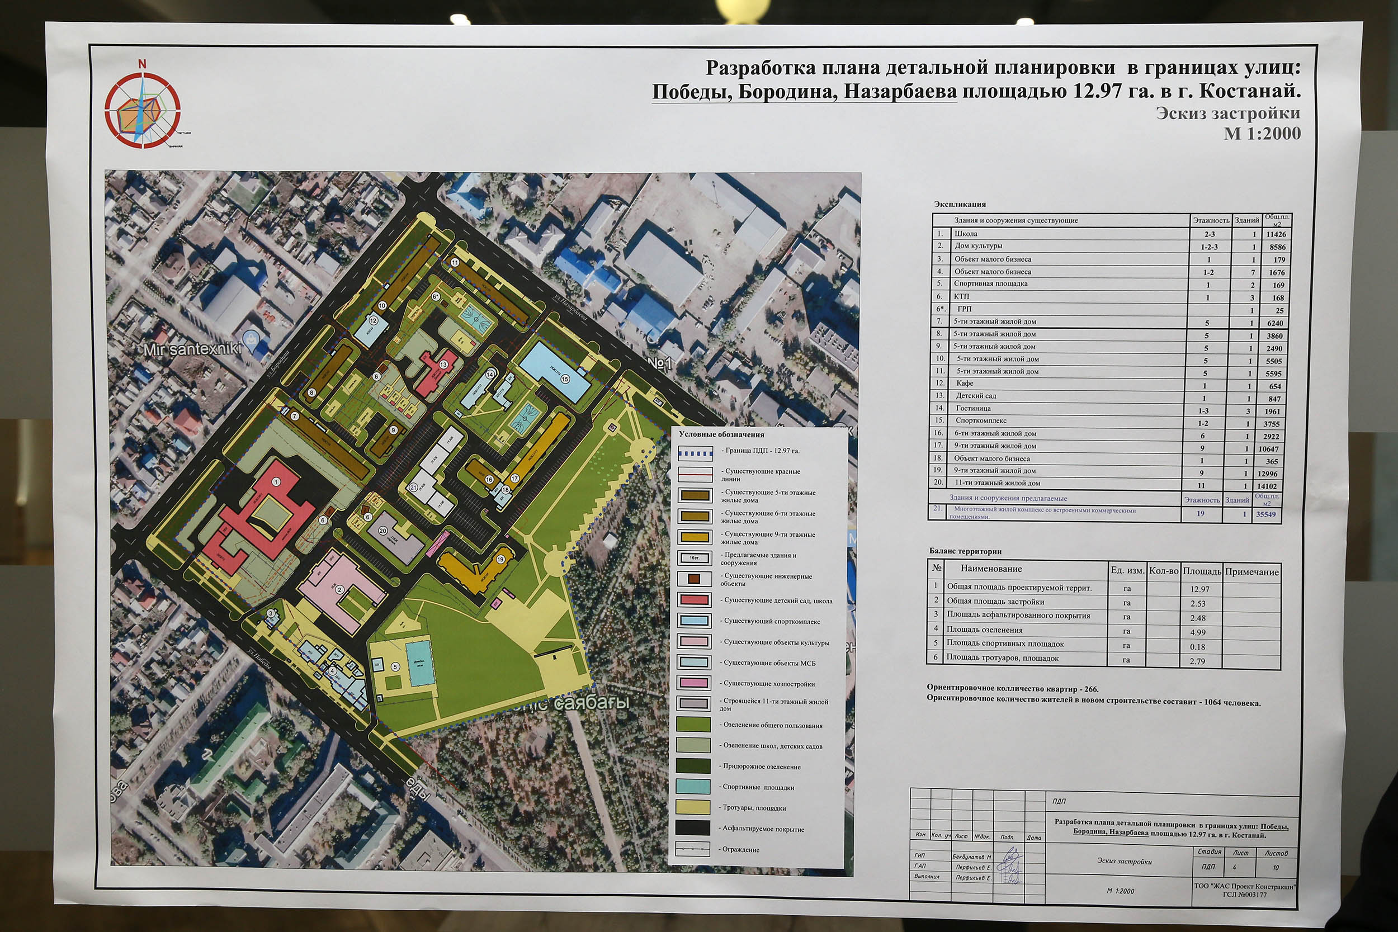Click the blue dashed Граница ПДП legend swatch
The width and height of the screenshot is (1398, 932).
pyautogui.click(x=695, y=453)
